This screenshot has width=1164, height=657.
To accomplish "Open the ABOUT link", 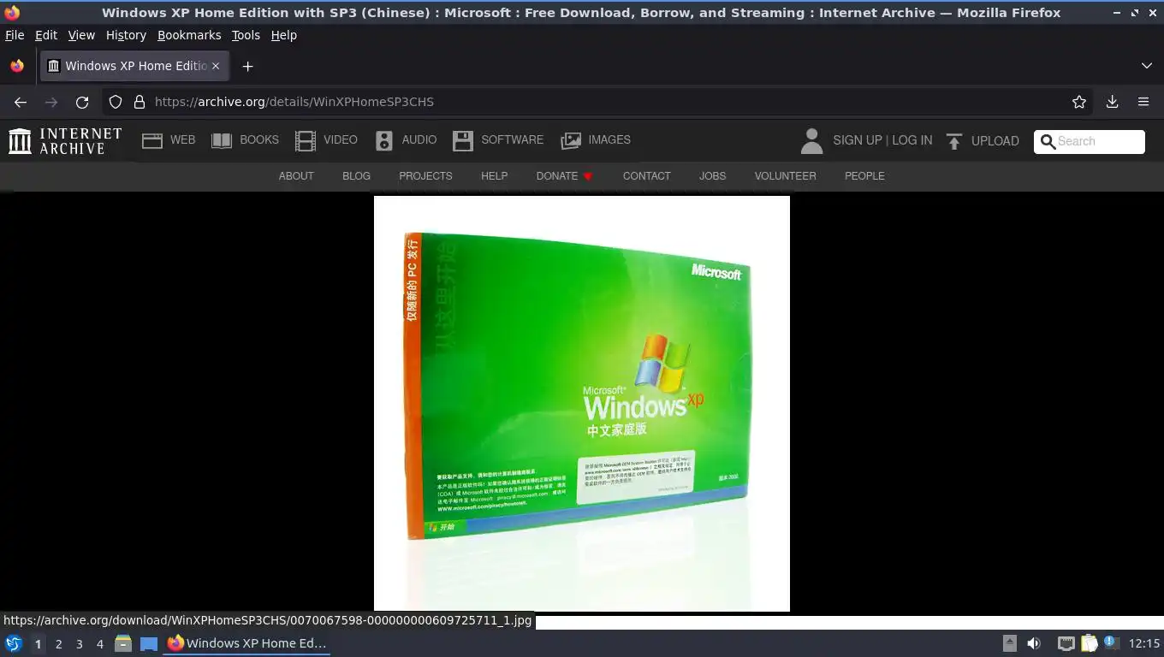I will pos(296,176).
